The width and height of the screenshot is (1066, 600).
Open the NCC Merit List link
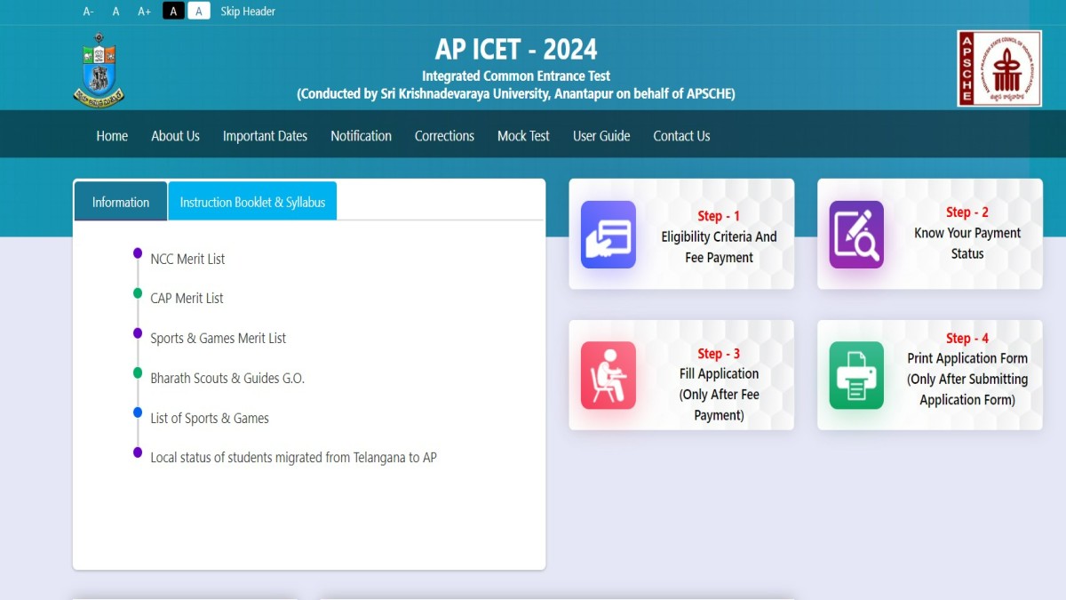click(x=187, y=259)
